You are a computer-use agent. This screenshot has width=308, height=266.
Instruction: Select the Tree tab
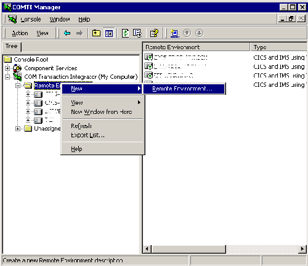click(x=11, y=46)
